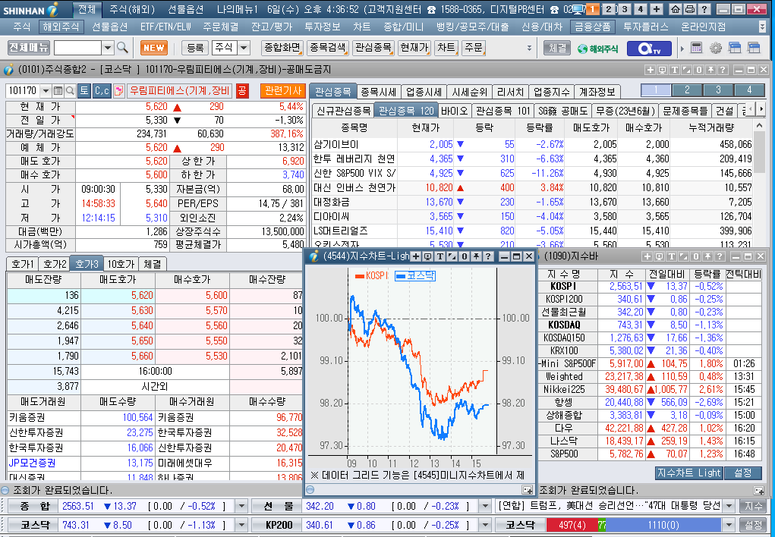Click the plus icon in 지수바 title bar
This screenshot has height=537, width=775.
click(647, 256)
